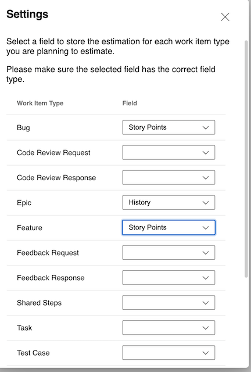Open the Feedback Response field dropdown
Screen dimensions: 251x372
coord(168,278)
